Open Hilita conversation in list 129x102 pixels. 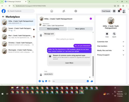[x=18, y=22]
